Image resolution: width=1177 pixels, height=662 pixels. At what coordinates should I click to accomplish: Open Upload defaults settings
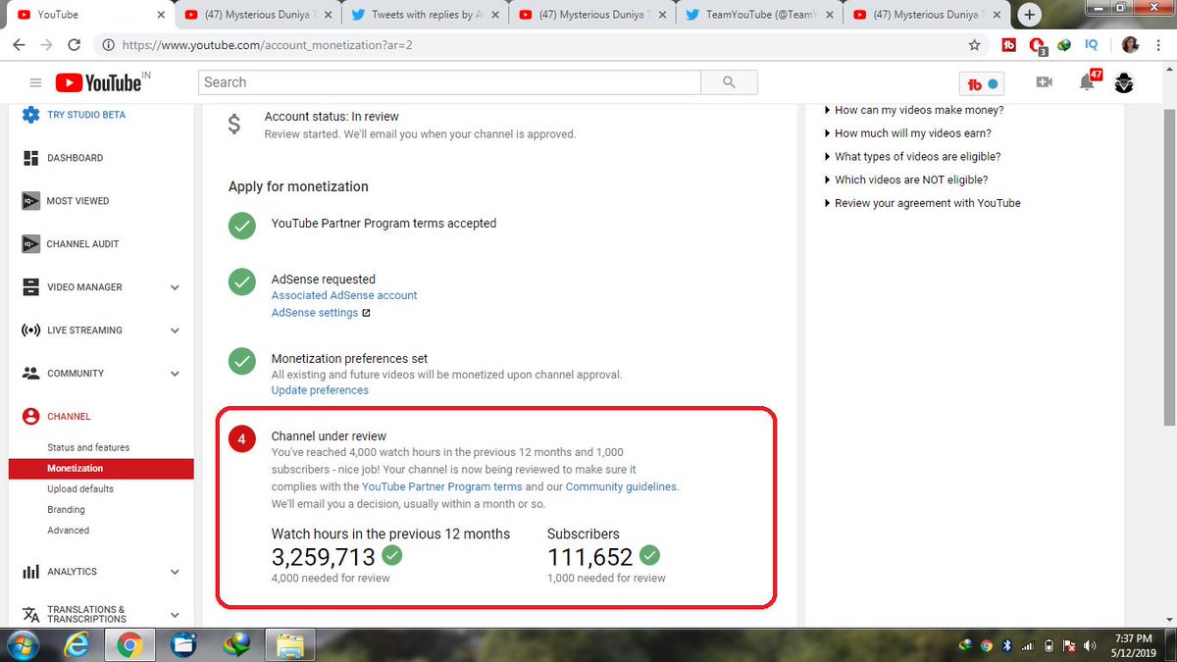(80, 488)
